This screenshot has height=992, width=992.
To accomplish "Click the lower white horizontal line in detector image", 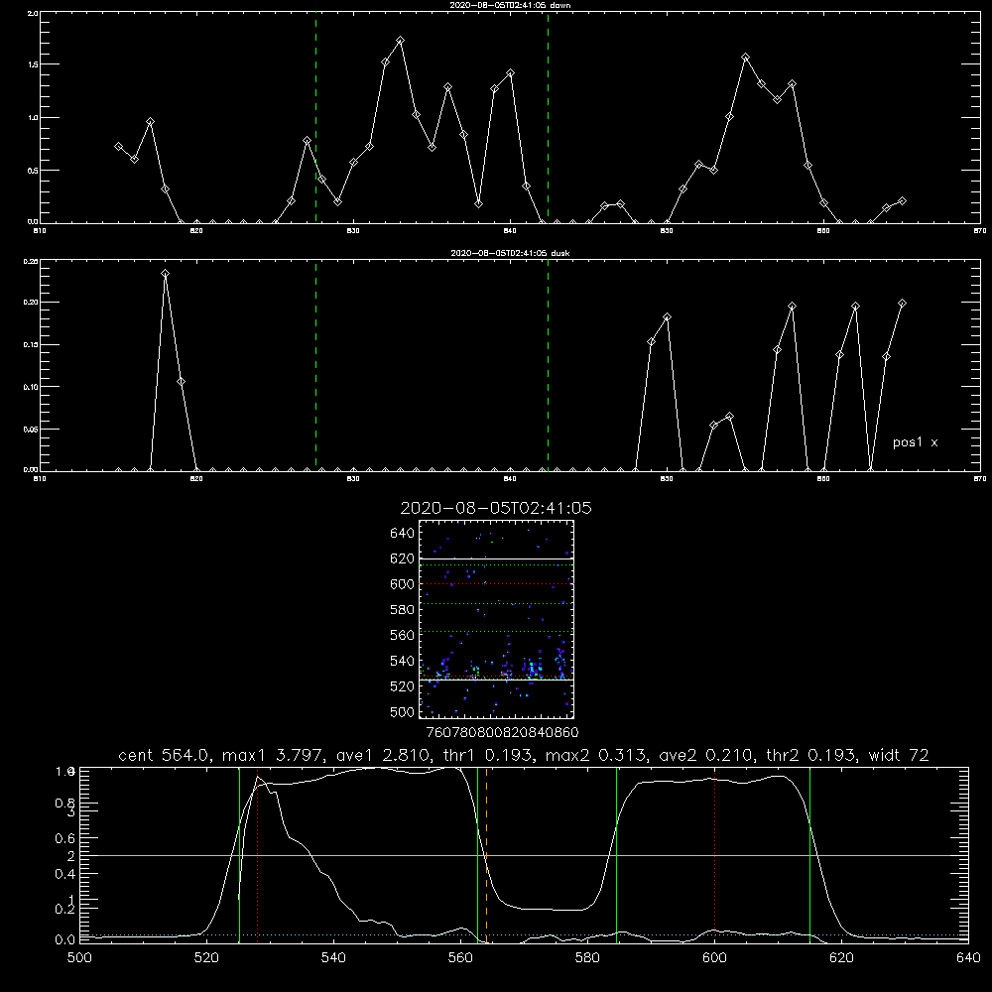I will [496, 680].
